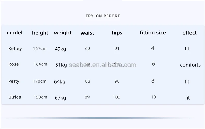Click the 83 waist value

click(x=88, y=81)
